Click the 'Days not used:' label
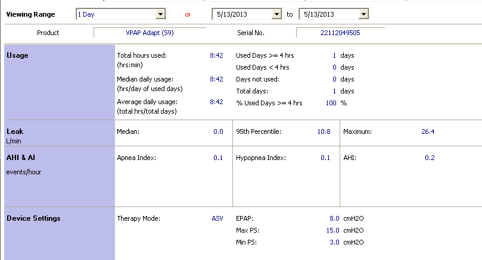The height and width of the screenshot is (260, 482). tap(257, 79)
